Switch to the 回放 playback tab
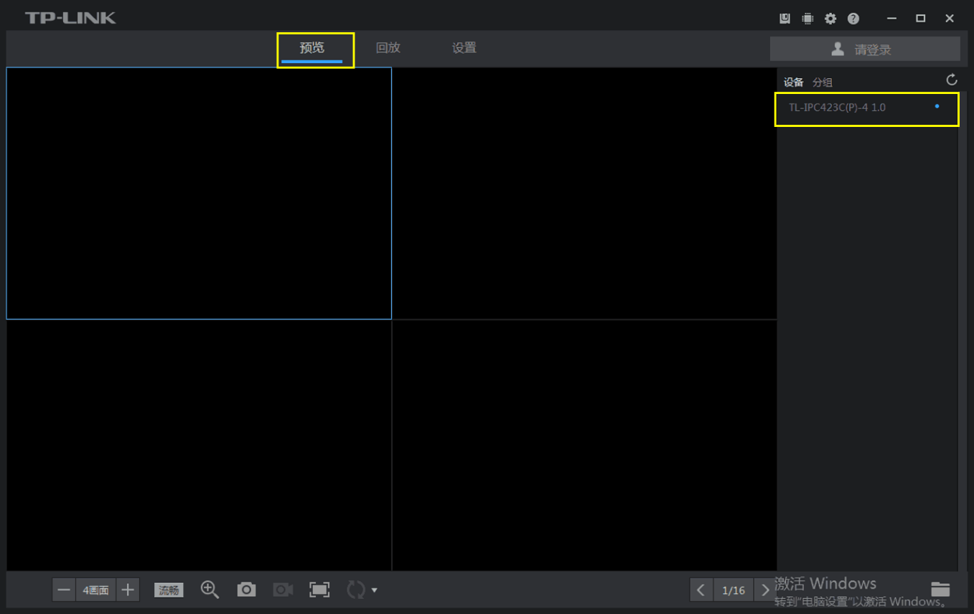 click(x=388, y=47)
